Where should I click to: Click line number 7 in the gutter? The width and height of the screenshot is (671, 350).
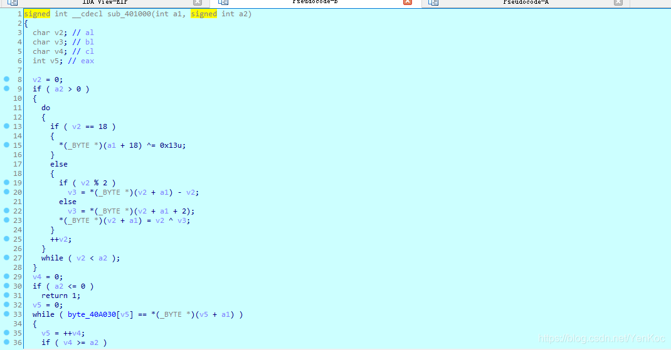[x=19, y=70]
